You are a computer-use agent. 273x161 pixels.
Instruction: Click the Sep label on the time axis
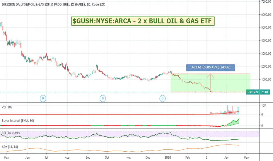[x=88, y=157]
